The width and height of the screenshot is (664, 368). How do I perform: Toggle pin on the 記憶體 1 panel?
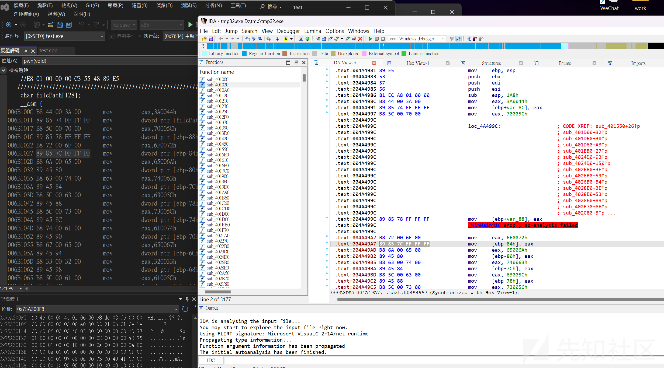187,299
